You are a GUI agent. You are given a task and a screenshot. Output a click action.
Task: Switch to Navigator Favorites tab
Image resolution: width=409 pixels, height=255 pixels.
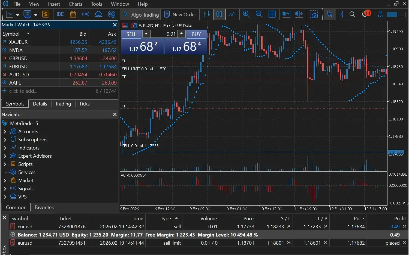pyautogui.click(x=44, y=207)
